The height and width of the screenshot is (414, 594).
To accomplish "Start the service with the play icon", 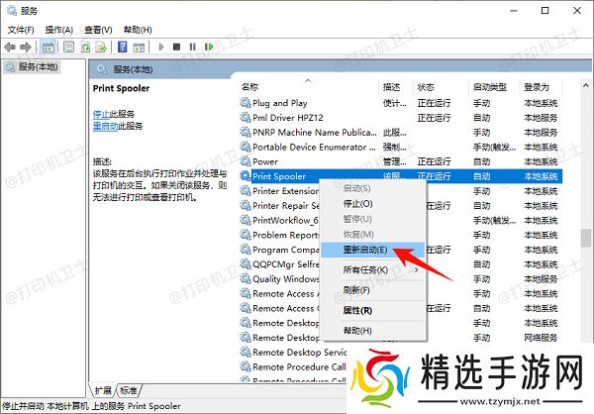I will coord(161,47).
